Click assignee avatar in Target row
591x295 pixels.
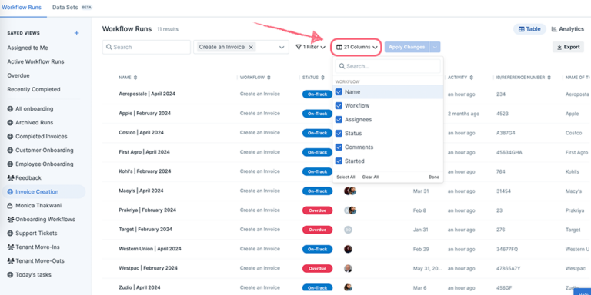[348, 230]
